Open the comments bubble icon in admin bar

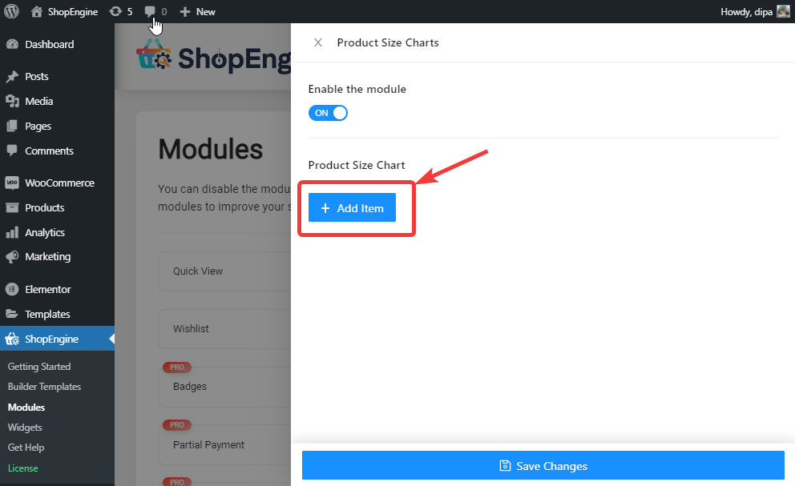tap(151, 12)
